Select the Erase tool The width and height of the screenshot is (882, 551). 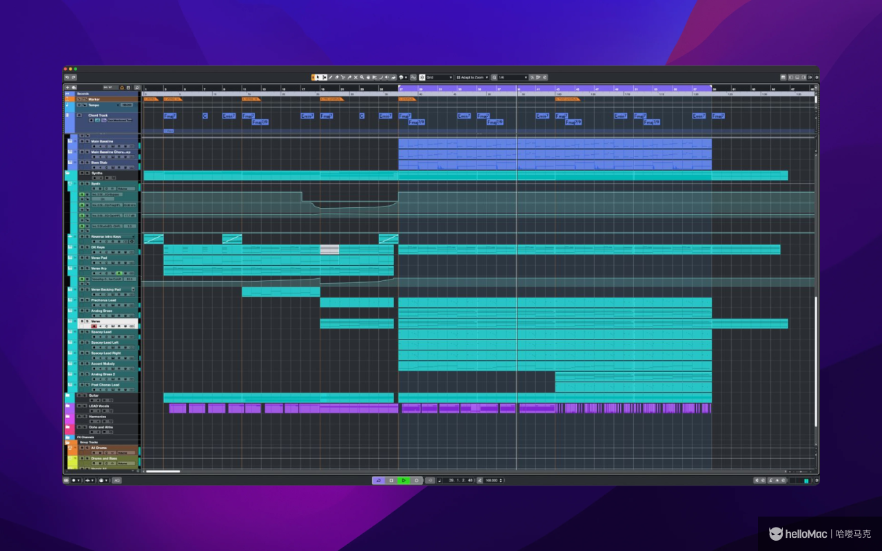[337, 77]
